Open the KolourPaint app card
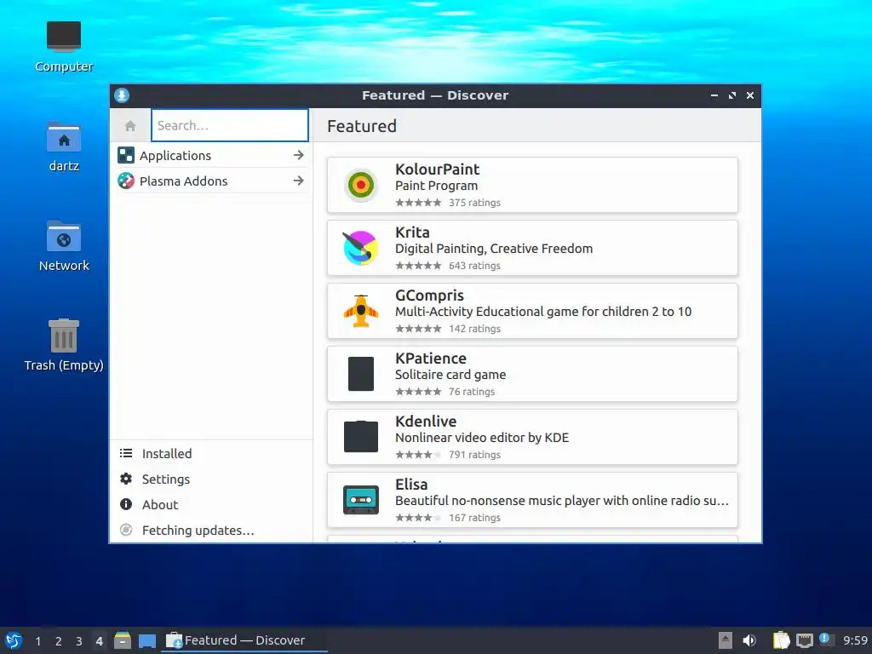 532,185
